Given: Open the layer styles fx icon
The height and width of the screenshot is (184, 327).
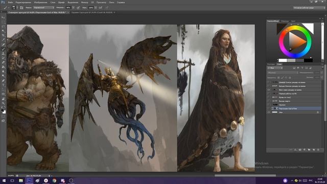Looking at the screenshot, I should (295, 150).
